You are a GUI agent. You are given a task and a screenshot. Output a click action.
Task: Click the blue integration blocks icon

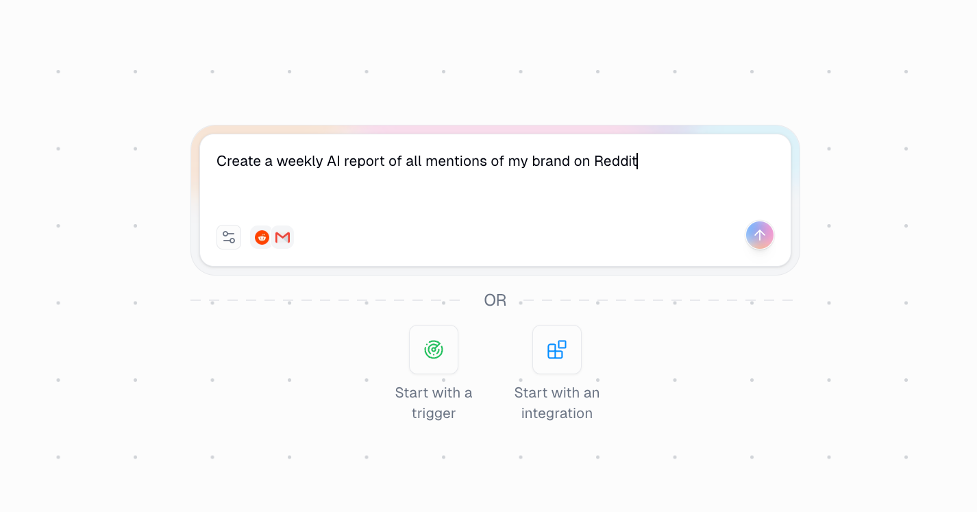(557, 350)
